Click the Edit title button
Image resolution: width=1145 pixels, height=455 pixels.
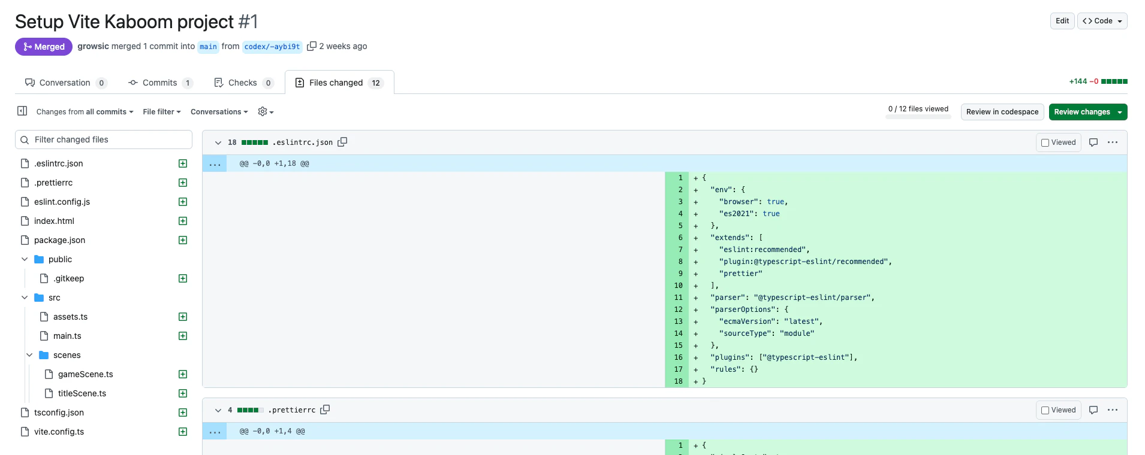[1062, 21]
